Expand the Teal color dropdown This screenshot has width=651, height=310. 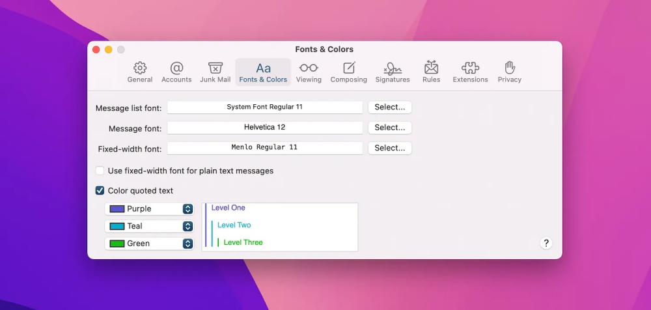[187, 226]
